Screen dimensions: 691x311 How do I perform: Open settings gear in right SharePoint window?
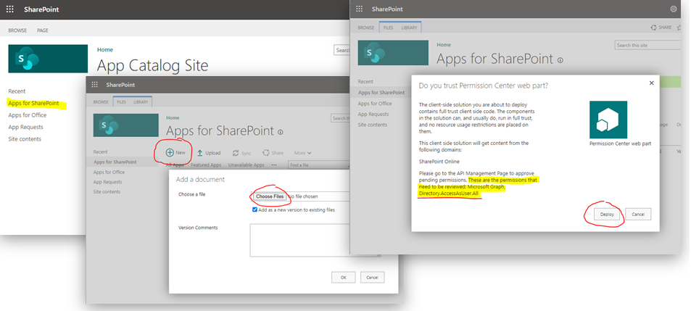point(673,9)
